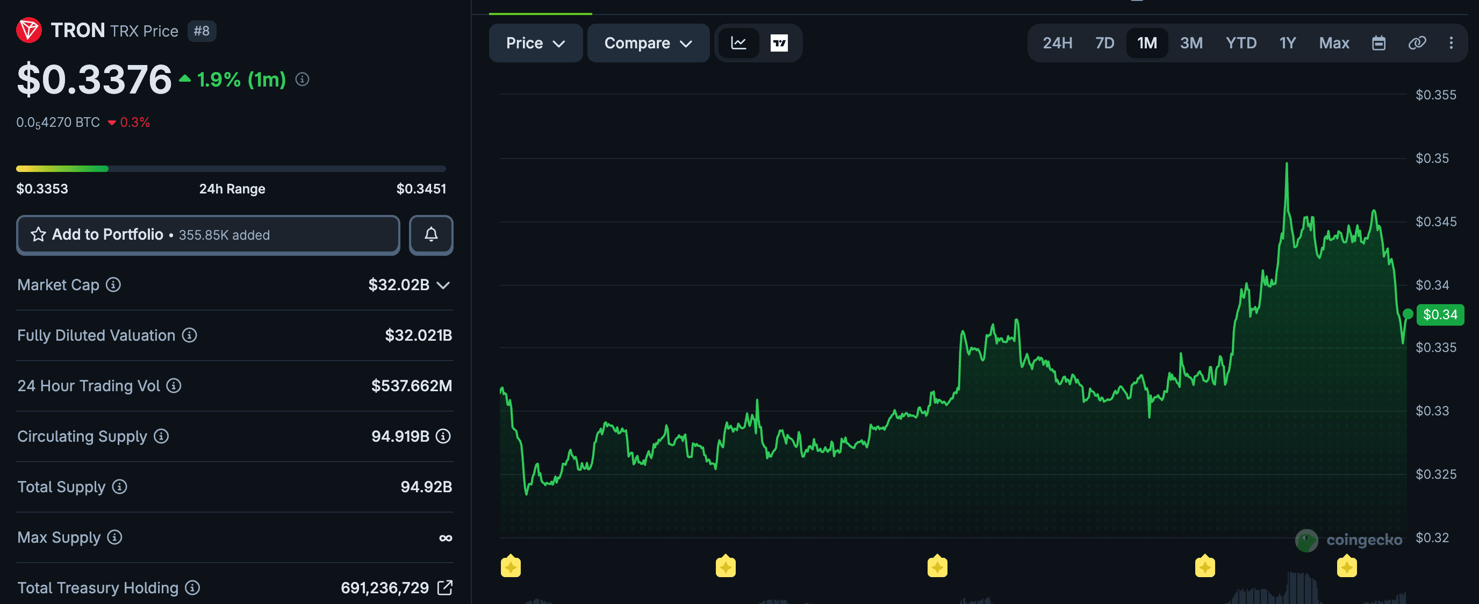Screen dimensions: 1479x604
Task: Show Total Supply info icon
Action: click(x=119, y=487)
